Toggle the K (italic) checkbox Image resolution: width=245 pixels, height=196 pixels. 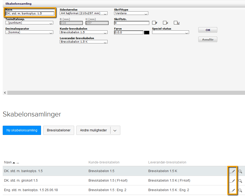click(165, 23)
